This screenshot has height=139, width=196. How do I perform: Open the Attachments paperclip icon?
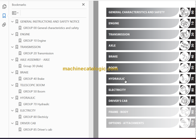pos(4,25)
